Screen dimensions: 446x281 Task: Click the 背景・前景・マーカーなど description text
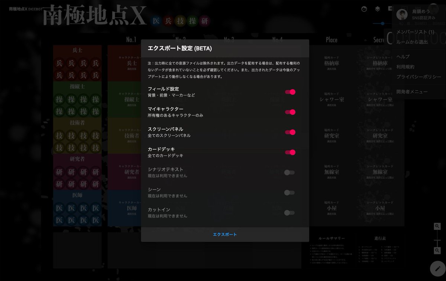coord(171,95)
